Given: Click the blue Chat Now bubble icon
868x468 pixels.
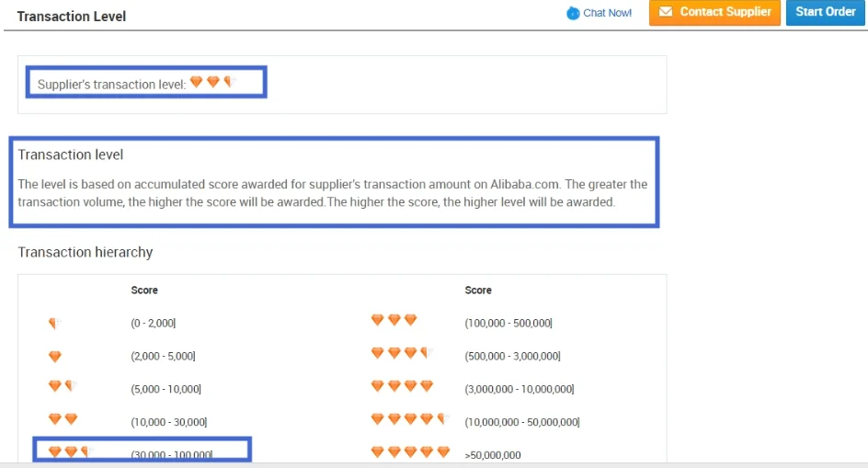Looking at the screenshot, I should (x=573, y=13).
